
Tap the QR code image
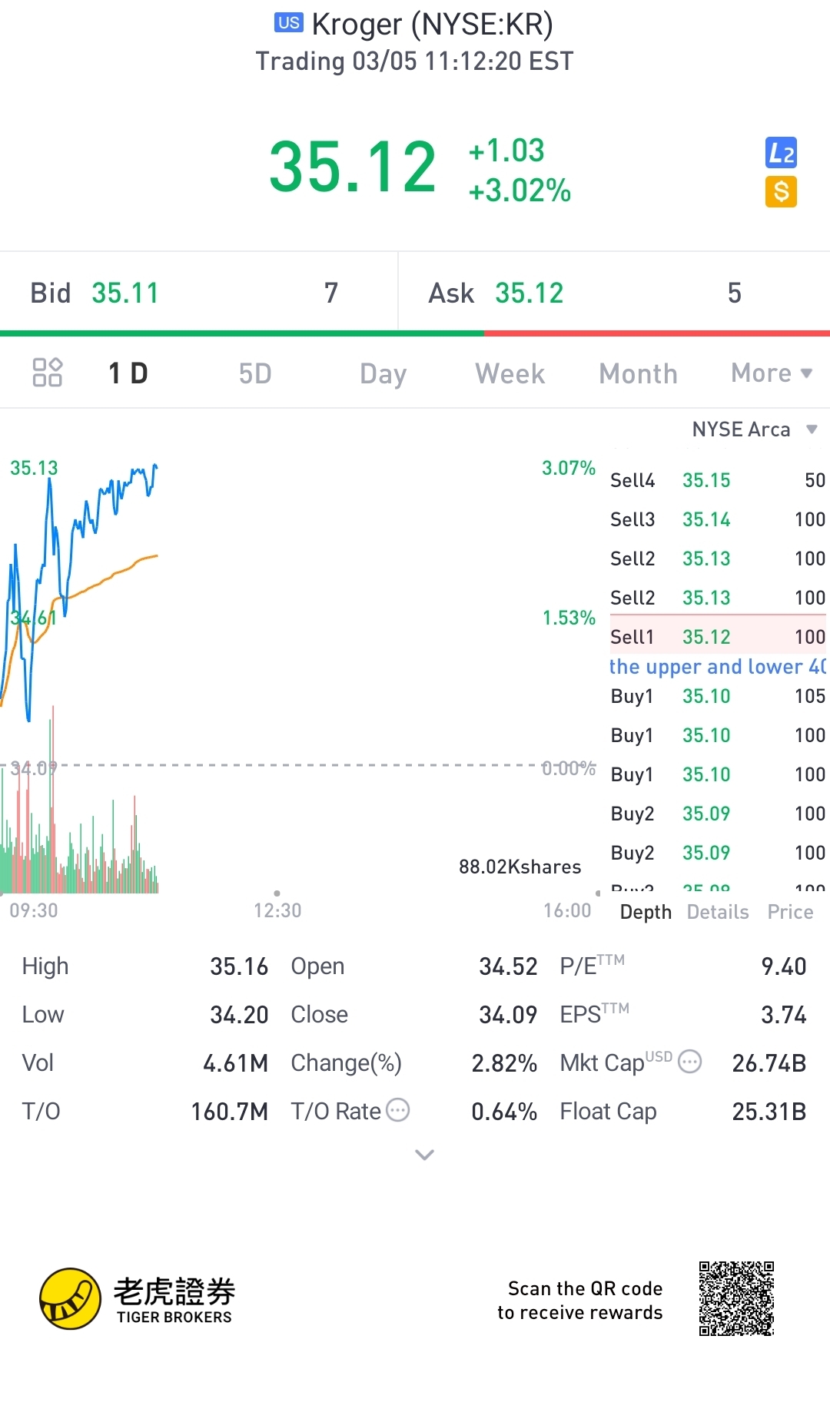tap(736, 1298)
